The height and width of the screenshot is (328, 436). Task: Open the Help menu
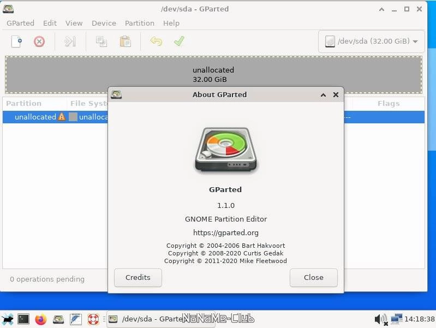[171, 23]
